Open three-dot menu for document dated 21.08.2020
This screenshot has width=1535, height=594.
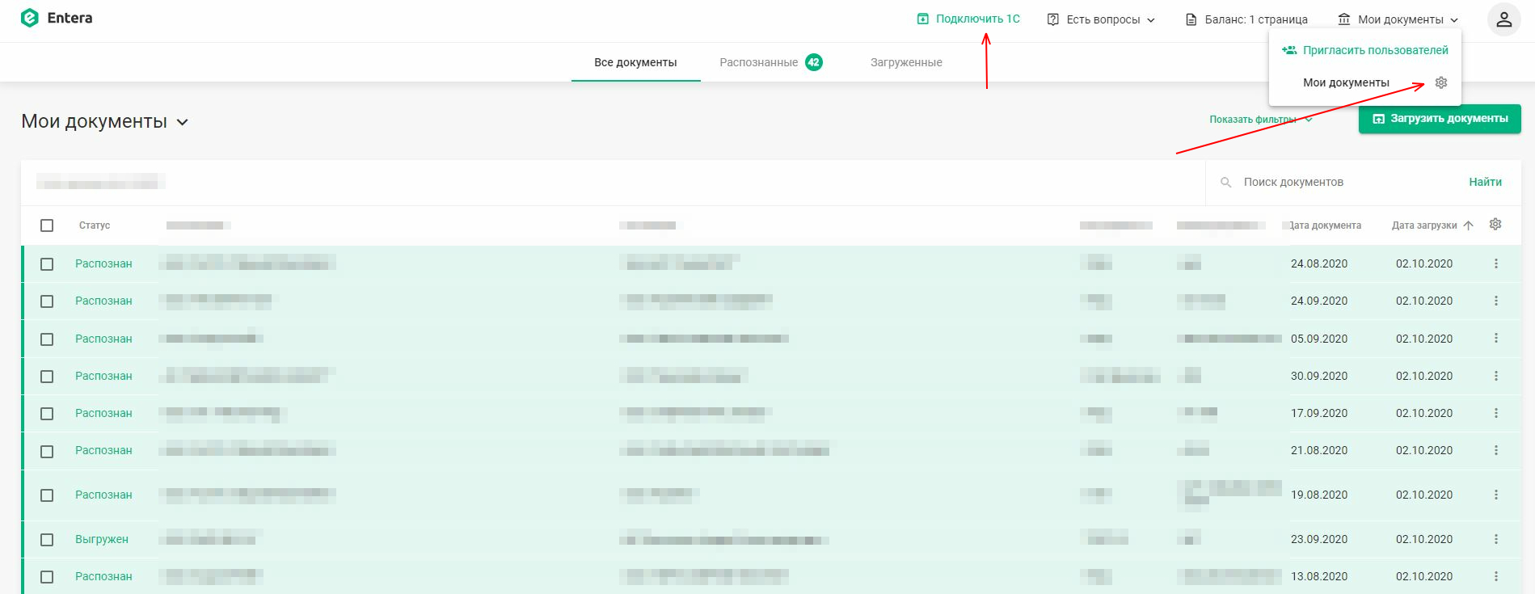coord(1496,450)
